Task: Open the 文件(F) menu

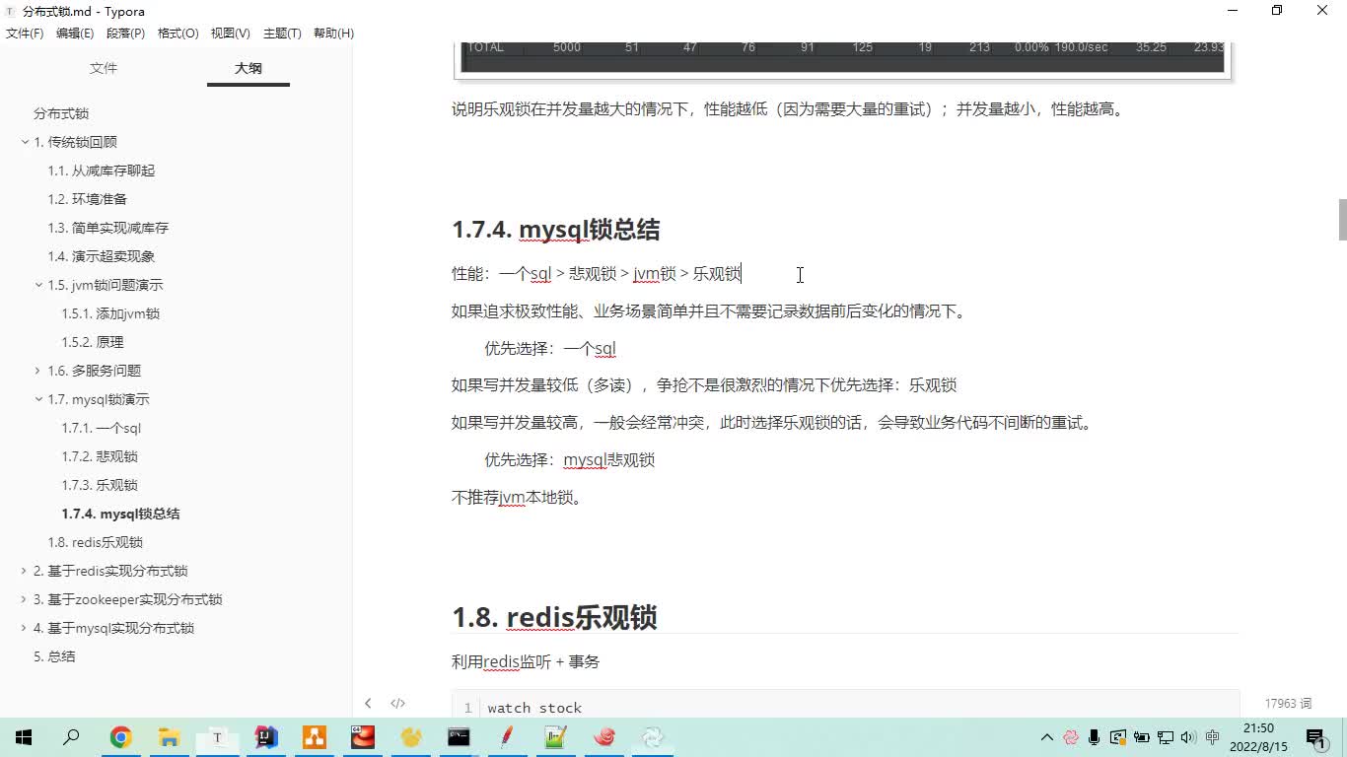Action: 25,33
